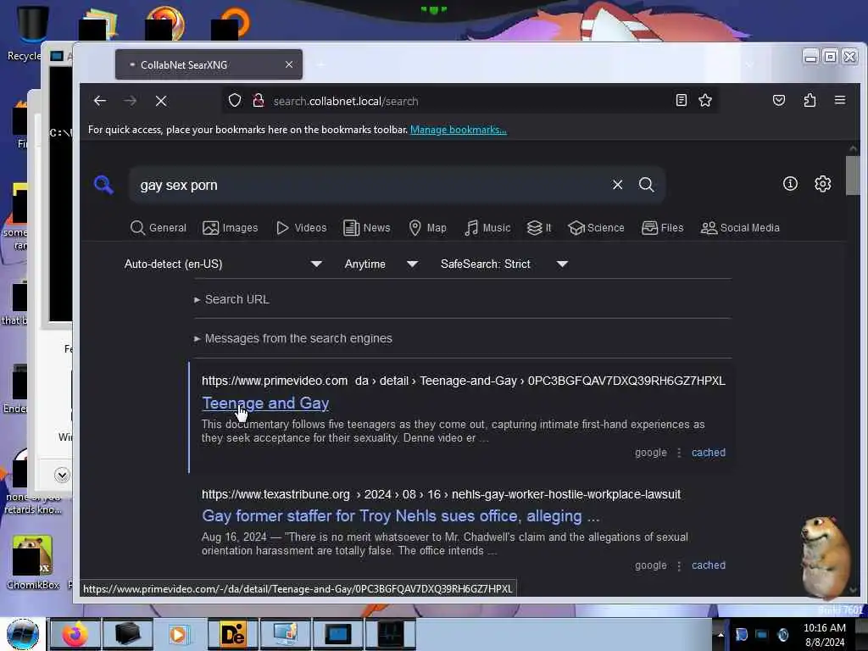This screenshot has width=868, height=651.
Task: Switch to the Music category
Action: tap(487, 227)
